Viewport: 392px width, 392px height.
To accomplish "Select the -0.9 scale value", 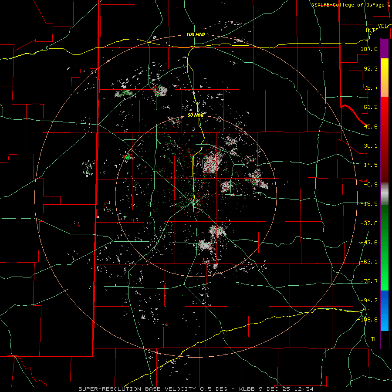I will (x=371, y=185).
